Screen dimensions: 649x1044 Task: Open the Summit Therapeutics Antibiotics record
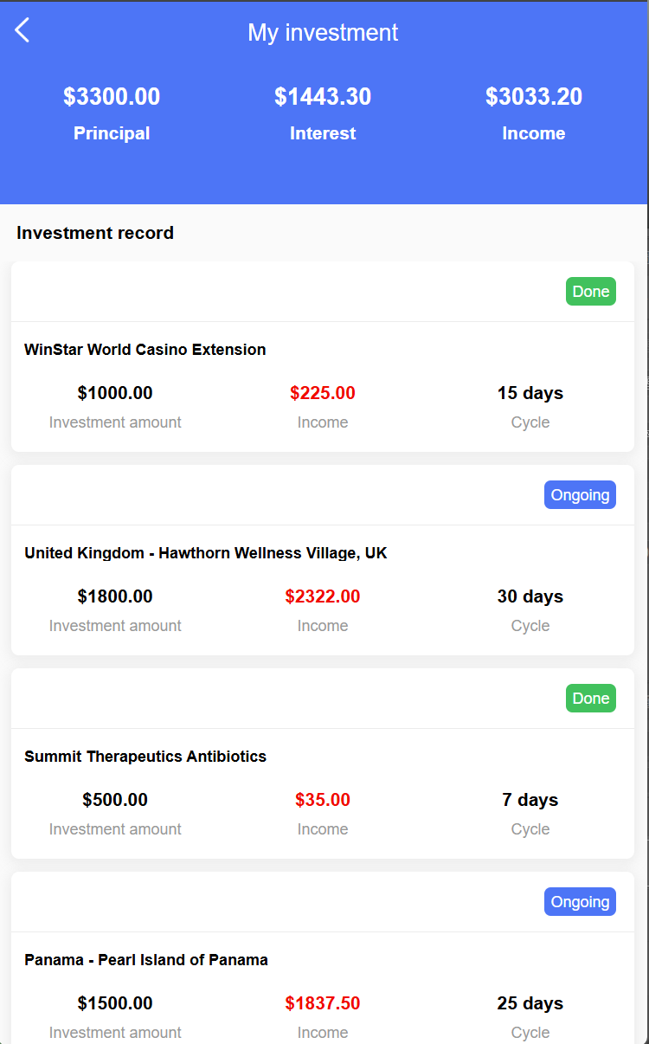coord(145,757)
